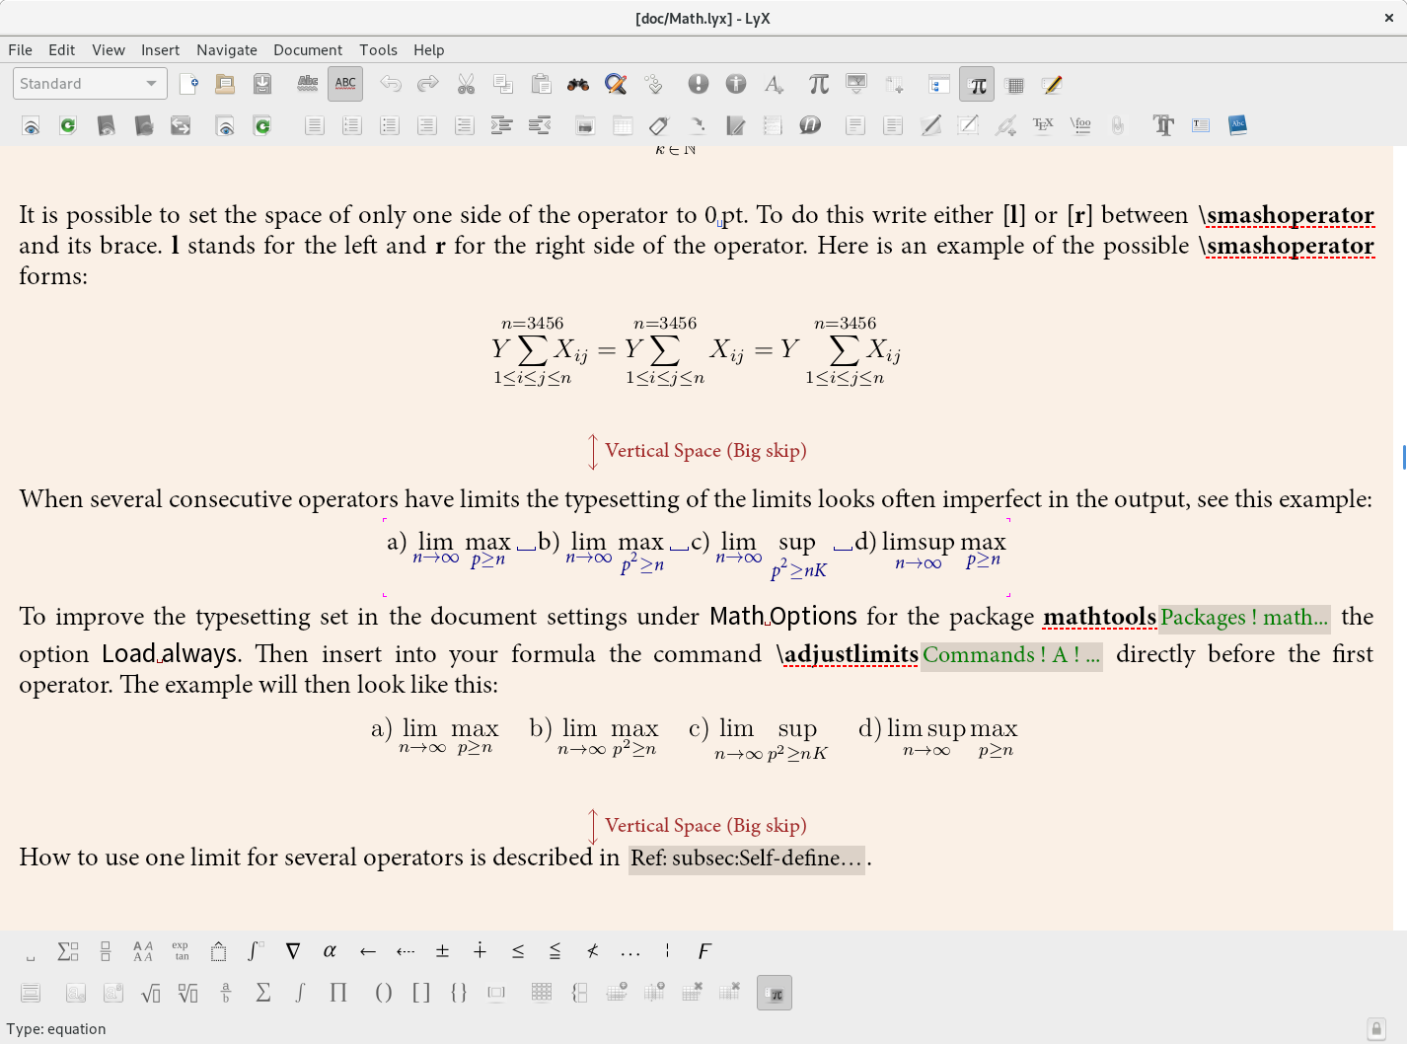This screenshot has height=1044, width=1407.
Task: Open the functions exp/tan menu
Action: pyautogui.click(x=181, y=952)
